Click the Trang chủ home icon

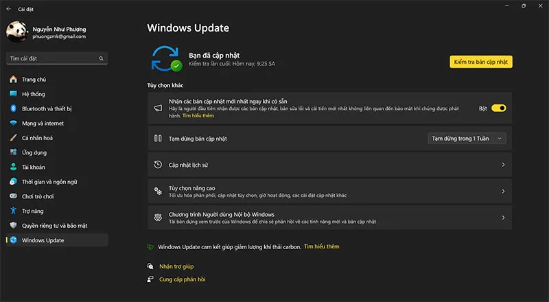13,79
